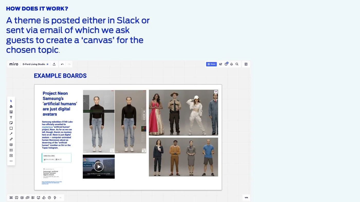Click the miro logo in top bar

click(14, 64)
